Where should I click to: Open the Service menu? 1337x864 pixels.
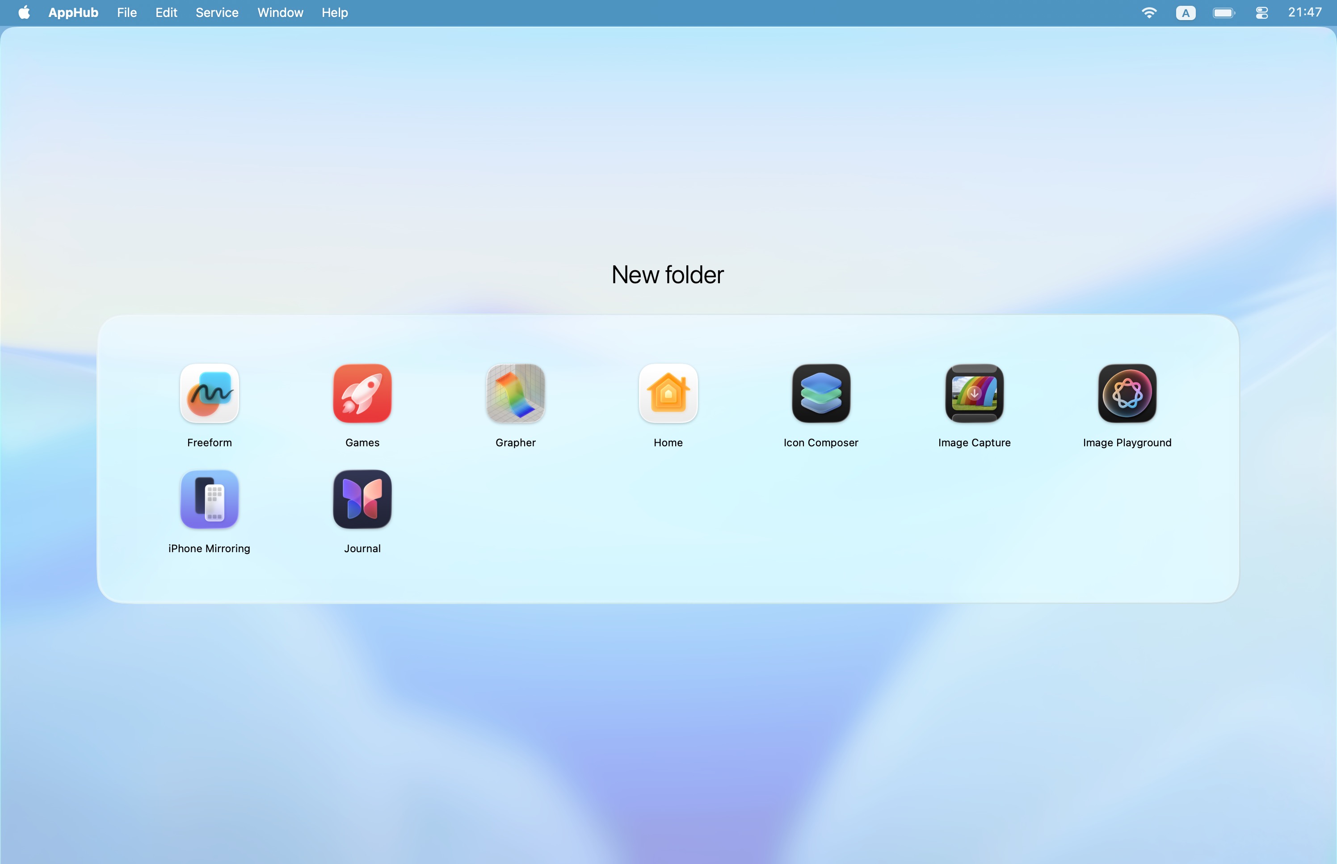217,13
